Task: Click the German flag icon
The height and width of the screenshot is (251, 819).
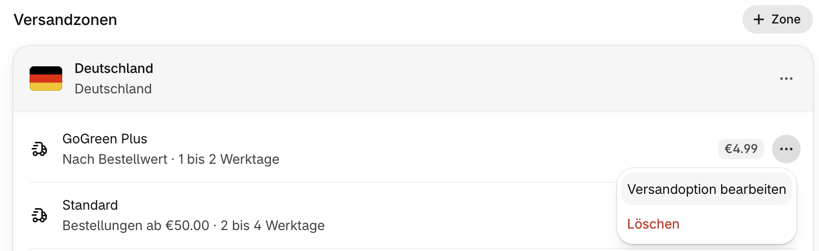Action: 46,79
